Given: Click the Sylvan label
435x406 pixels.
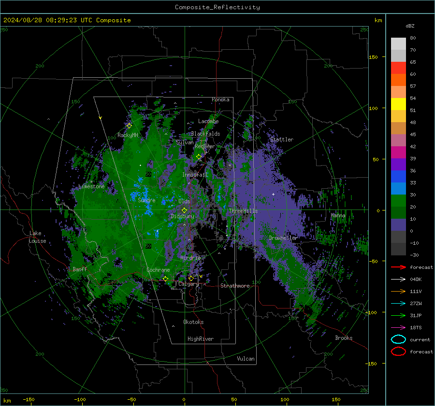Looking at the screenshot, I should [x=185, y=142].
